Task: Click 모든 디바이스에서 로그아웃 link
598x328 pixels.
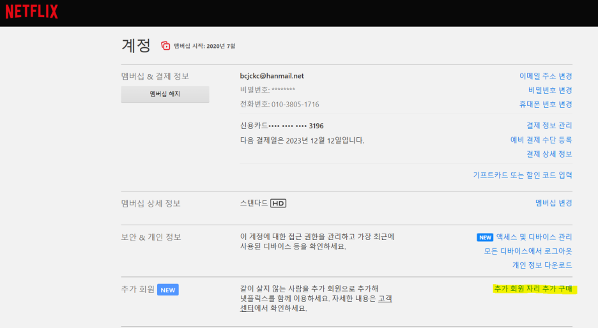Action: [x=528, y=251]
